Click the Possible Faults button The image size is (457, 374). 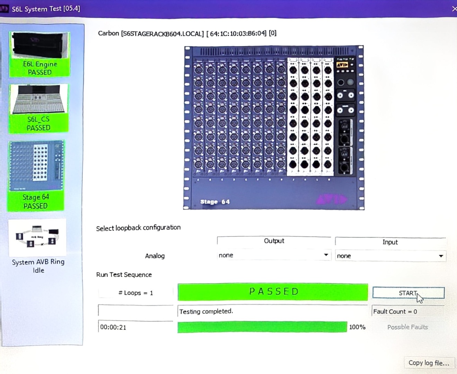407,327
